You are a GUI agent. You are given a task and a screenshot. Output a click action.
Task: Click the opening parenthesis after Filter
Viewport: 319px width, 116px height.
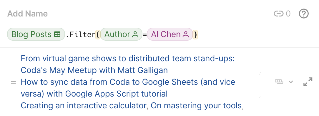(98, 35)
